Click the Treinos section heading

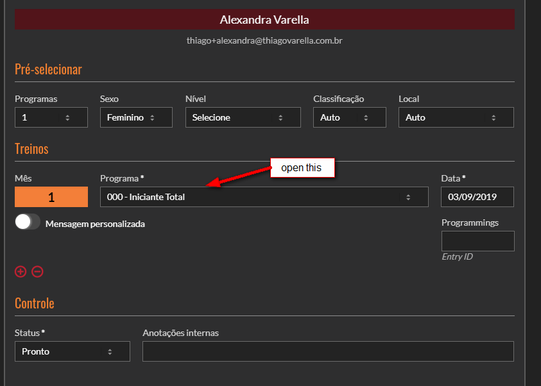pos(31,149)
